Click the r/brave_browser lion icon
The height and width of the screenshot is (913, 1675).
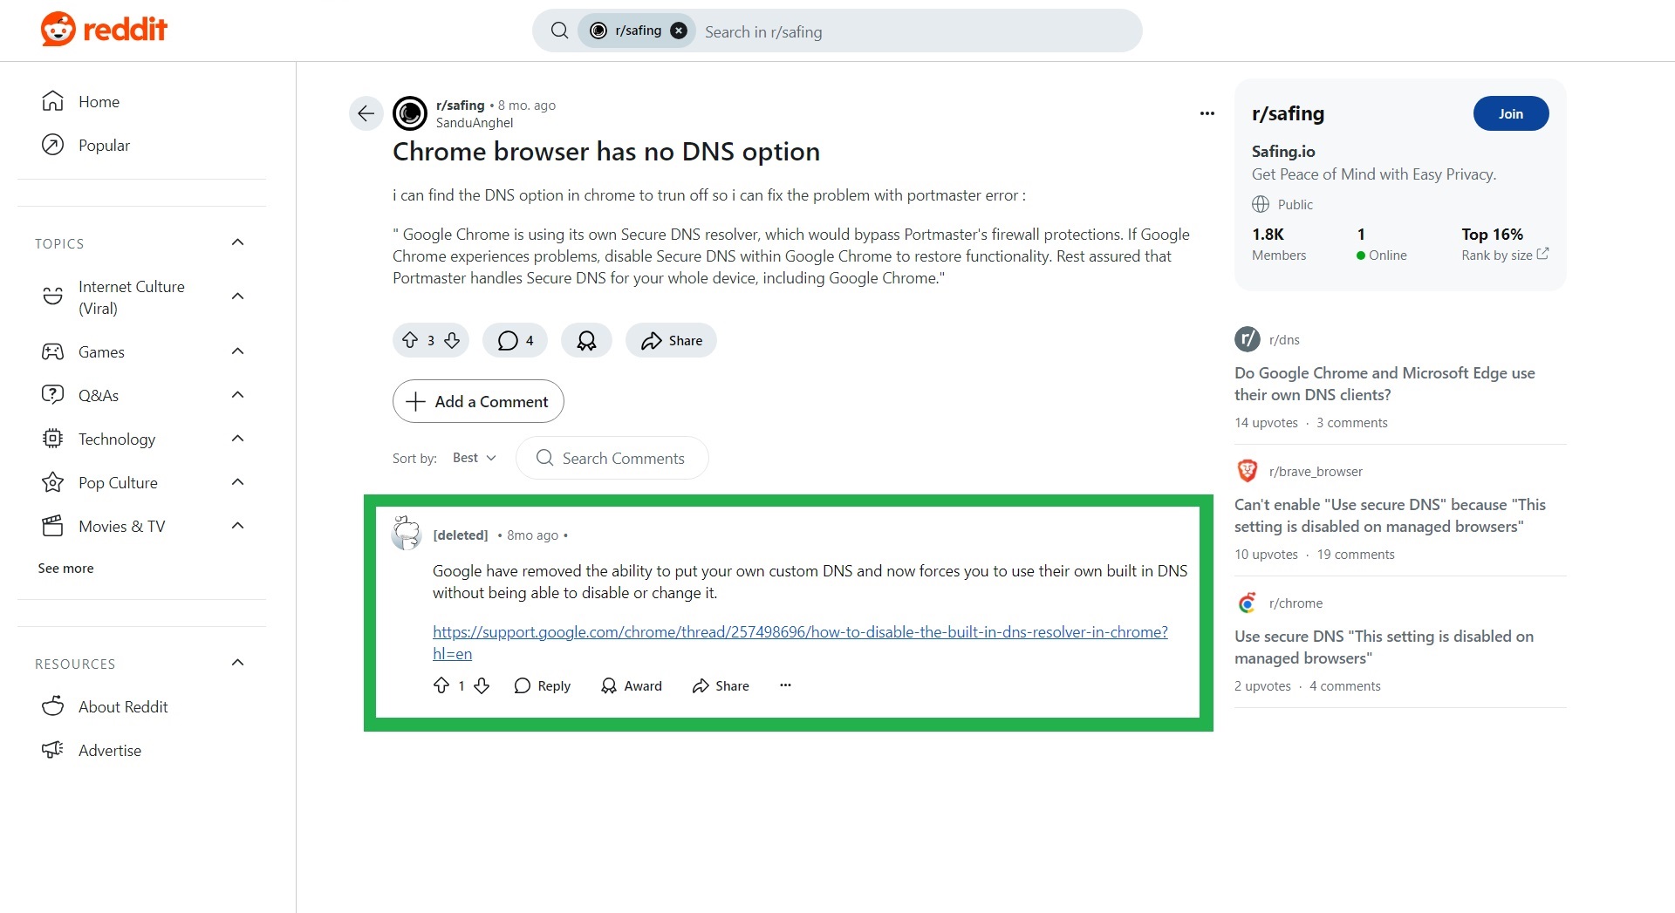[1248, 471]
